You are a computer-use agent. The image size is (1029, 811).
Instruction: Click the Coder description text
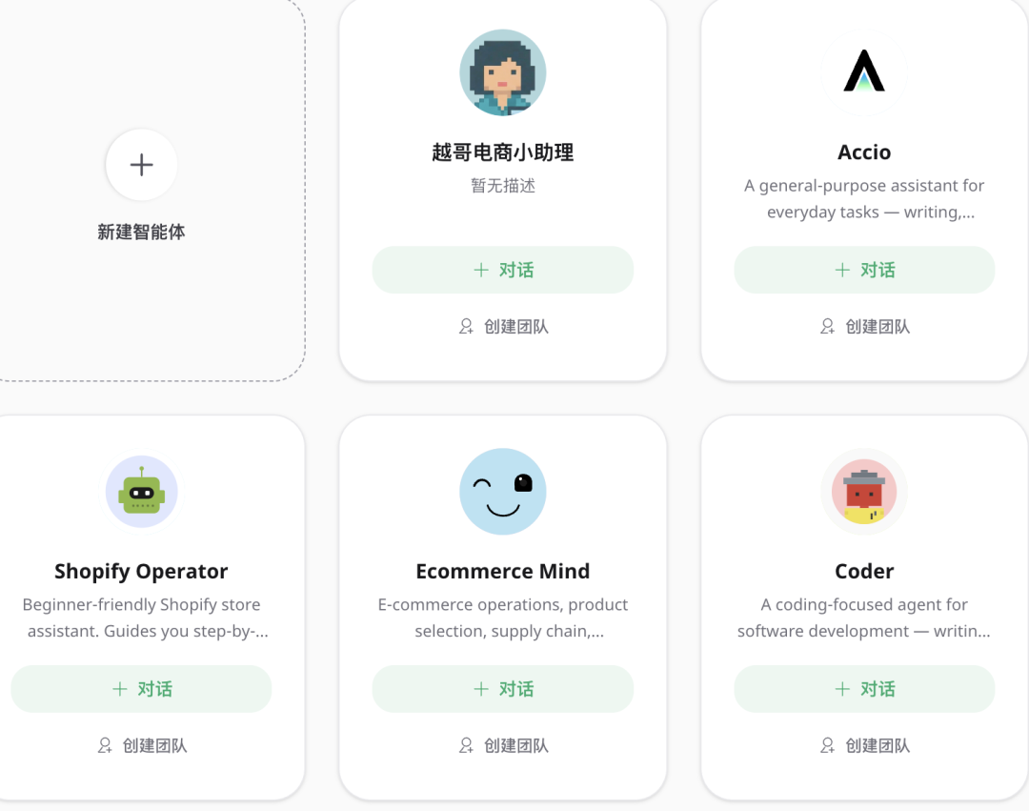[x=864, y=618]
